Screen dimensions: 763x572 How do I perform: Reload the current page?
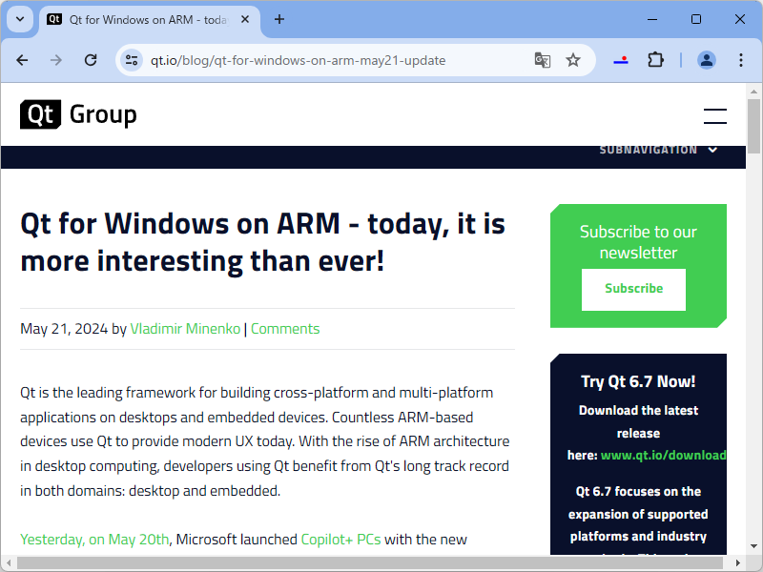coord(91,60)
